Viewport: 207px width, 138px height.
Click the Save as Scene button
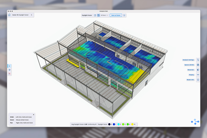[116, 15]
